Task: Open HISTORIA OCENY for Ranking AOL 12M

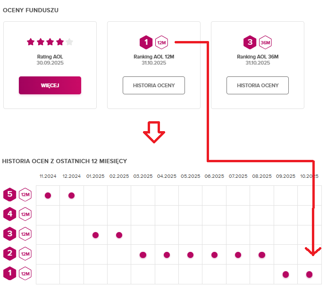Action: (x=154, y=85)
